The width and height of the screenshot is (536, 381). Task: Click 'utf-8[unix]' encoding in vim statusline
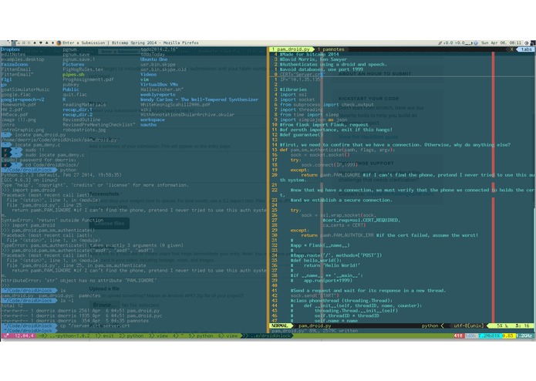click(x=469, y=326)
